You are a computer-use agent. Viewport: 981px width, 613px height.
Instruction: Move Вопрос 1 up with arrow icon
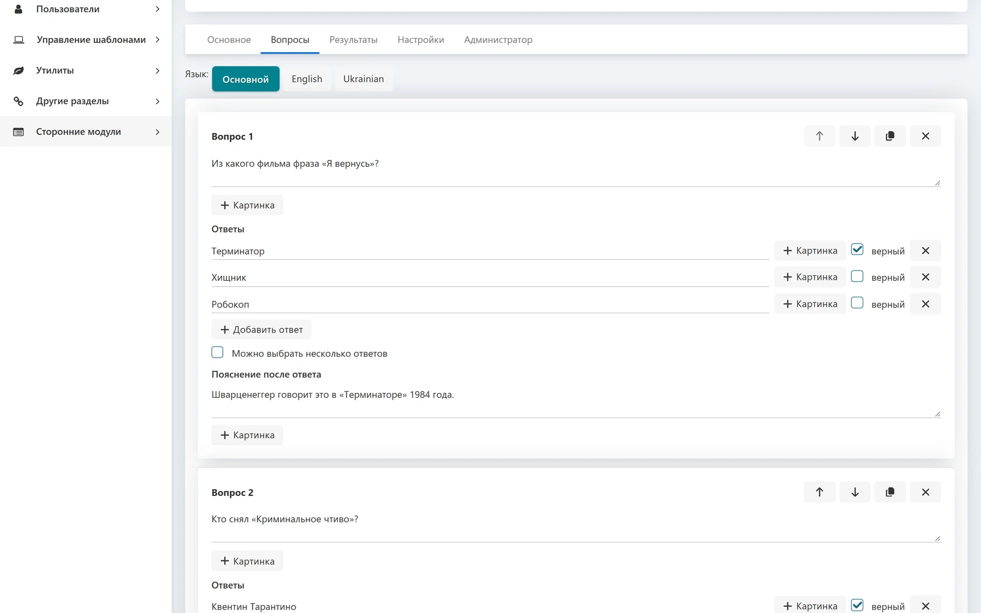coord(819,136)
